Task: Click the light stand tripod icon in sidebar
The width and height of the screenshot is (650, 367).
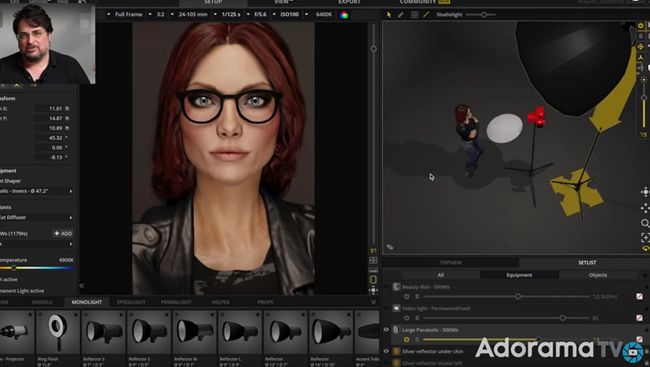Action: point(641,57)
